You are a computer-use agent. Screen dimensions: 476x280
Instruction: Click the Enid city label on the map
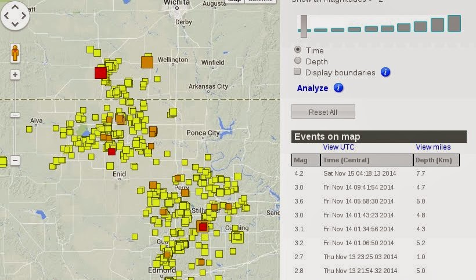coord(119,174)
